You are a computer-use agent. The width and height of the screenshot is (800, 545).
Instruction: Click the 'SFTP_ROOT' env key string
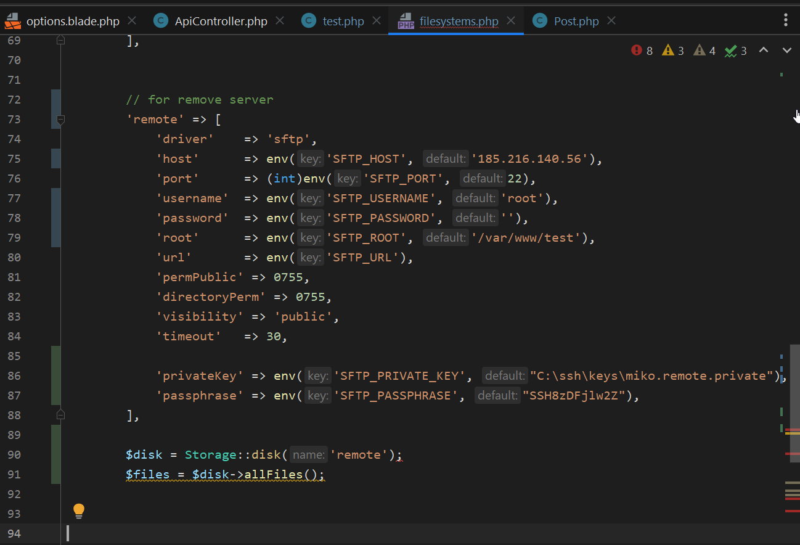pyautogui.click(x=366, y=237)
